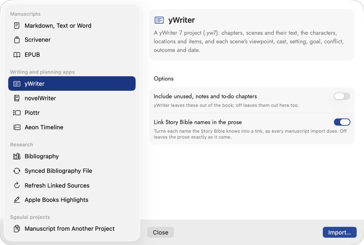Click the 'Turns each name the Story Bible' hint
364x245 pixels.
tap(250, 134)
